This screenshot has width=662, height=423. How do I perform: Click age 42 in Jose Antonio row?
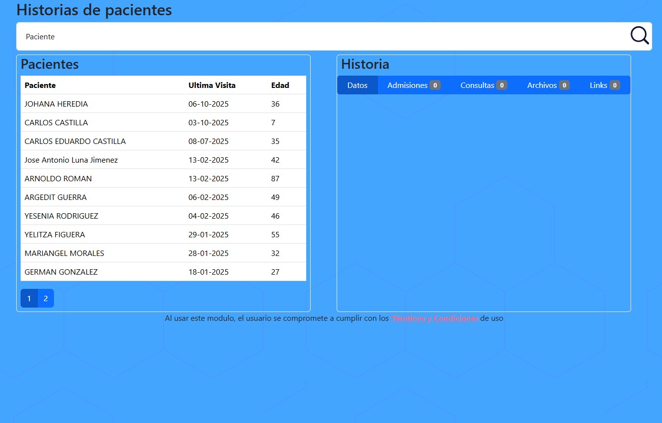[x=275, y=160]
